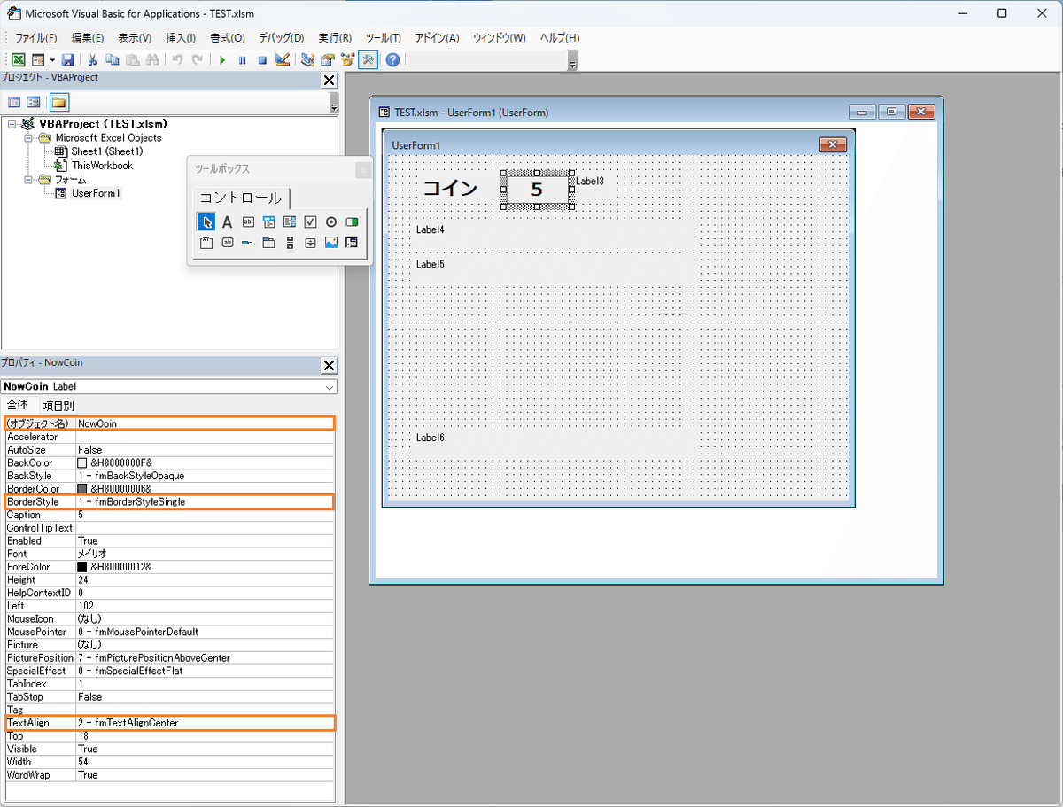
Task: Open Insert UserForm dropdown arrow
Action: [x=52, y=60]
